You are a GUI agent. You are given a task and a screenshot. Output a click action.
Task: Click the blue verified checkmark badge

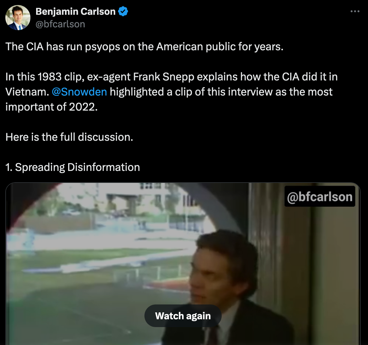click(123, 12)
